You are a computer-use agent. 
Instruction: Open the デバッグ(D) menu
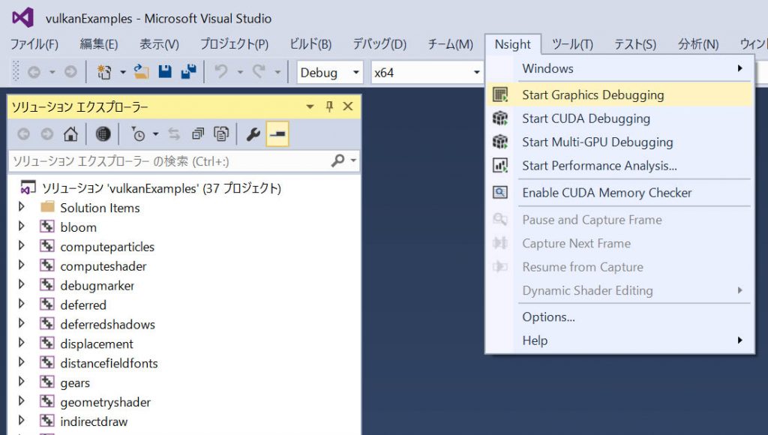coord(379,44)
